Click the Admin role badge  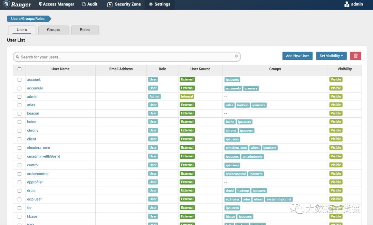[x=154, y=97]
